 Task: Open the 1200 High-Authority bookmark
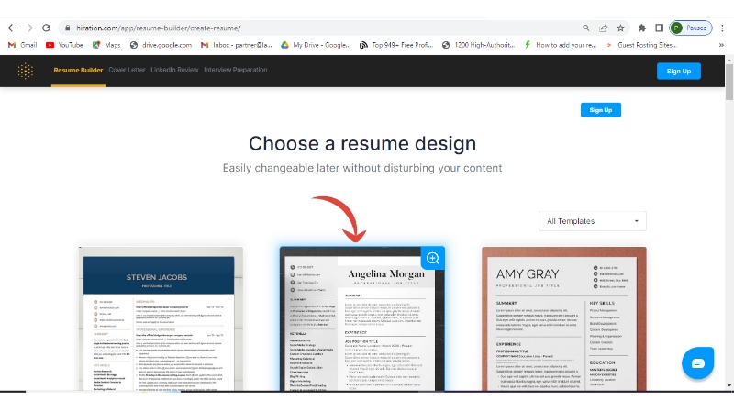[478, 45]
